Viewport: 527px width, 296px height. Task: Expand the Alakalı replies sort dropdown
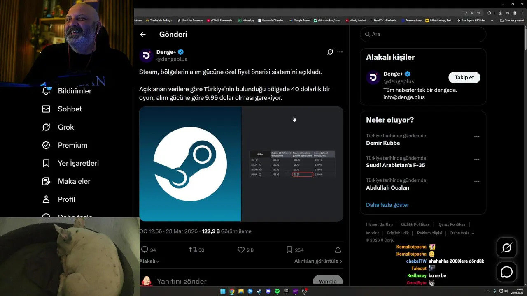(150, 261)
